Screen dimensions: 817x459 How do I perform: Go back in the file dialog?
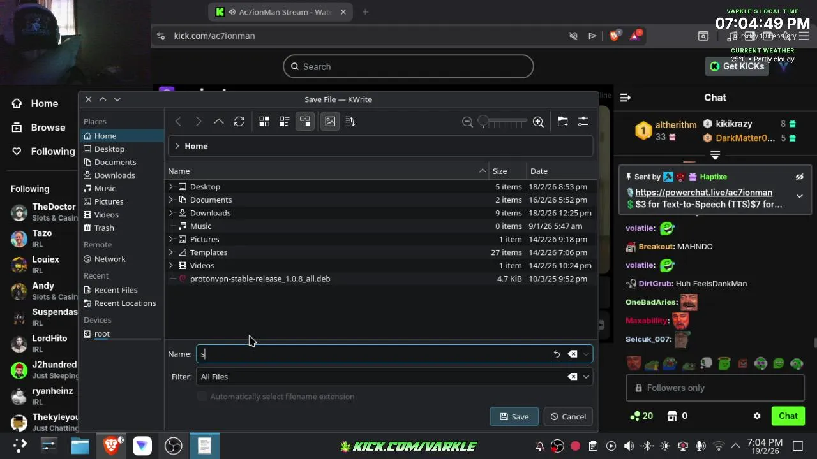tap(178, 121)
